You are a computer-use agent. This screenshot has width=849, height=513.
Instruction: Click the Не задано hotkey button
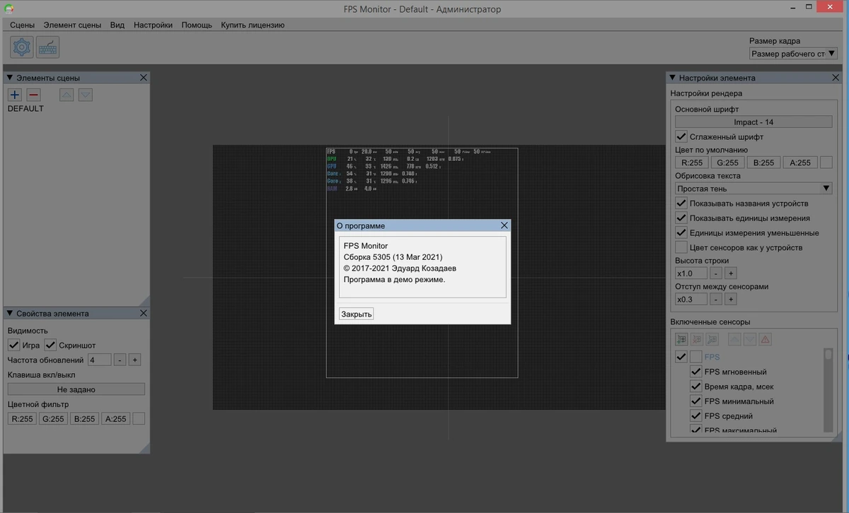pyautogui.click(x=76, y=389)
